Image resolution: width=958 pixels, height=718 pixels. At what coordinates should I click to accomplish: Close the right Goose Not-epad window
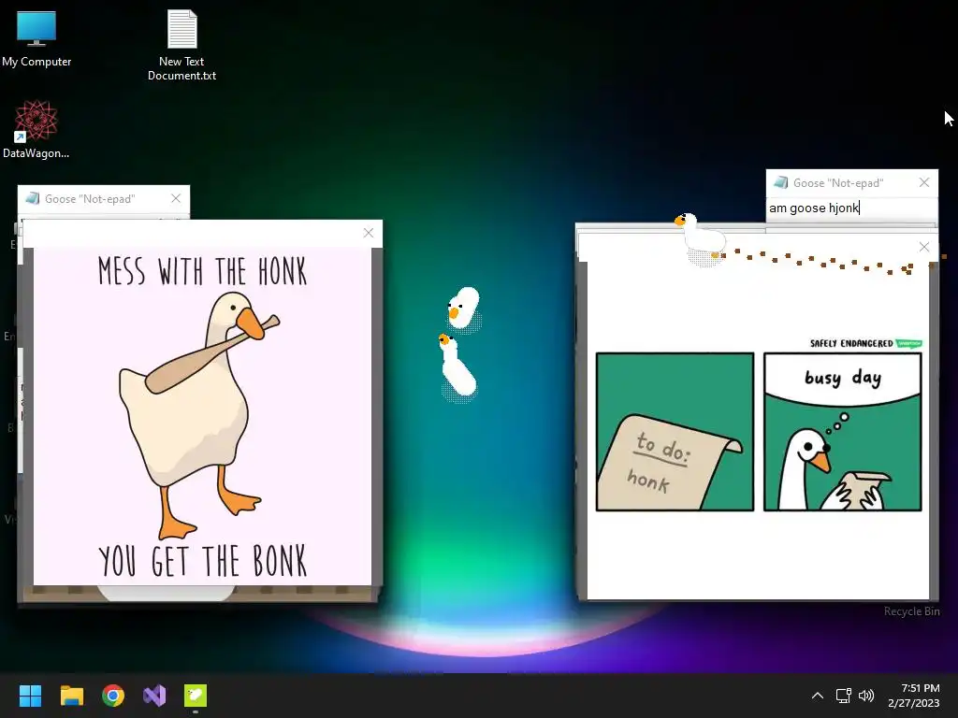(x=924, y=182)
